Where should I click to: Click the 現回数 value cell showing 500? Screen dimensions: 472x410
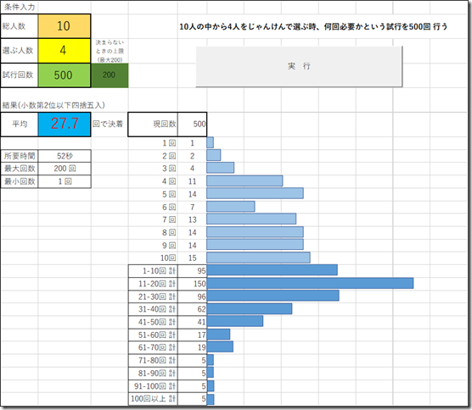[x=192, y=124]
